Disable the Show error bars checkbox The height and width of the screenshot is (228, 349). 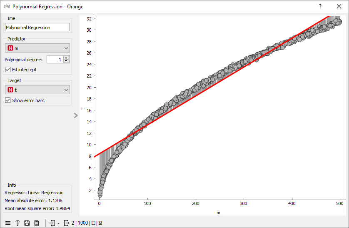click(7, 100)
